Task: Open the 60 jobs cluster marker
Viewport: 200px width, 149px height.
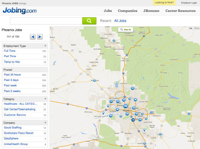Action: coord(135,100)
